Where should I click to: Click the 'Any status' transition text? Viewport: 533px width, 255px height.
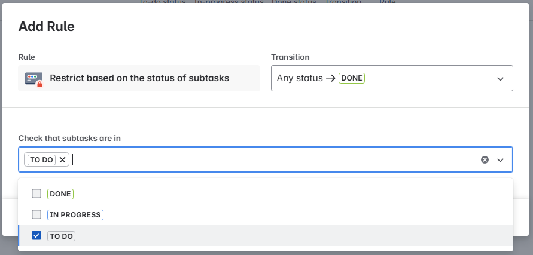(x=300, y=78)
